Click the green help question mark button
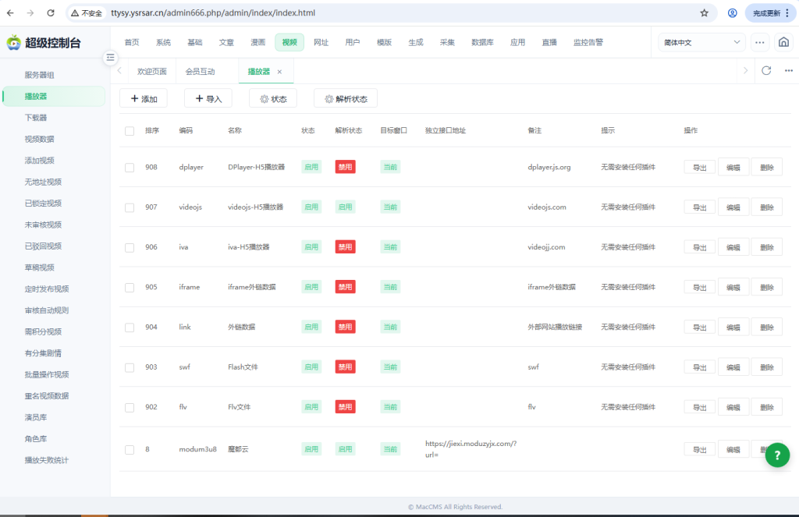799x517 pixels. click(x=777, y=455)
